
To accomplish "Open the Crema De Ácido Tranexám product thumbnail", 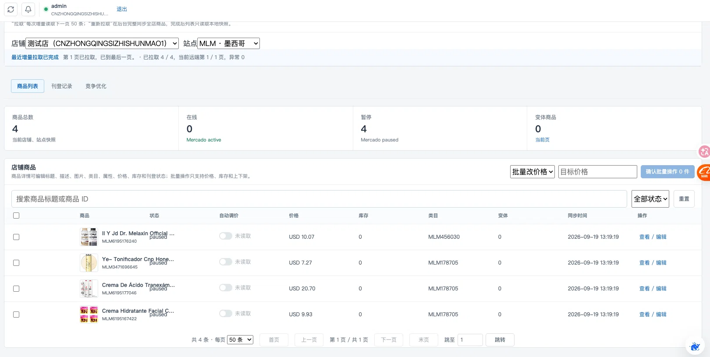I will click(89, 289).
